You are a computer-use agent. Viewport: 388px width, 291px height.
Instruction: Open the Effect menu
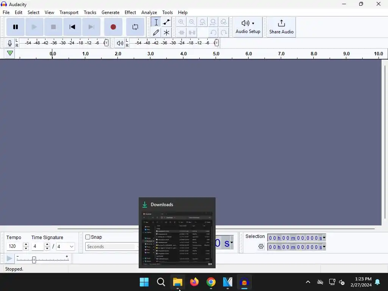pos(130,13)
